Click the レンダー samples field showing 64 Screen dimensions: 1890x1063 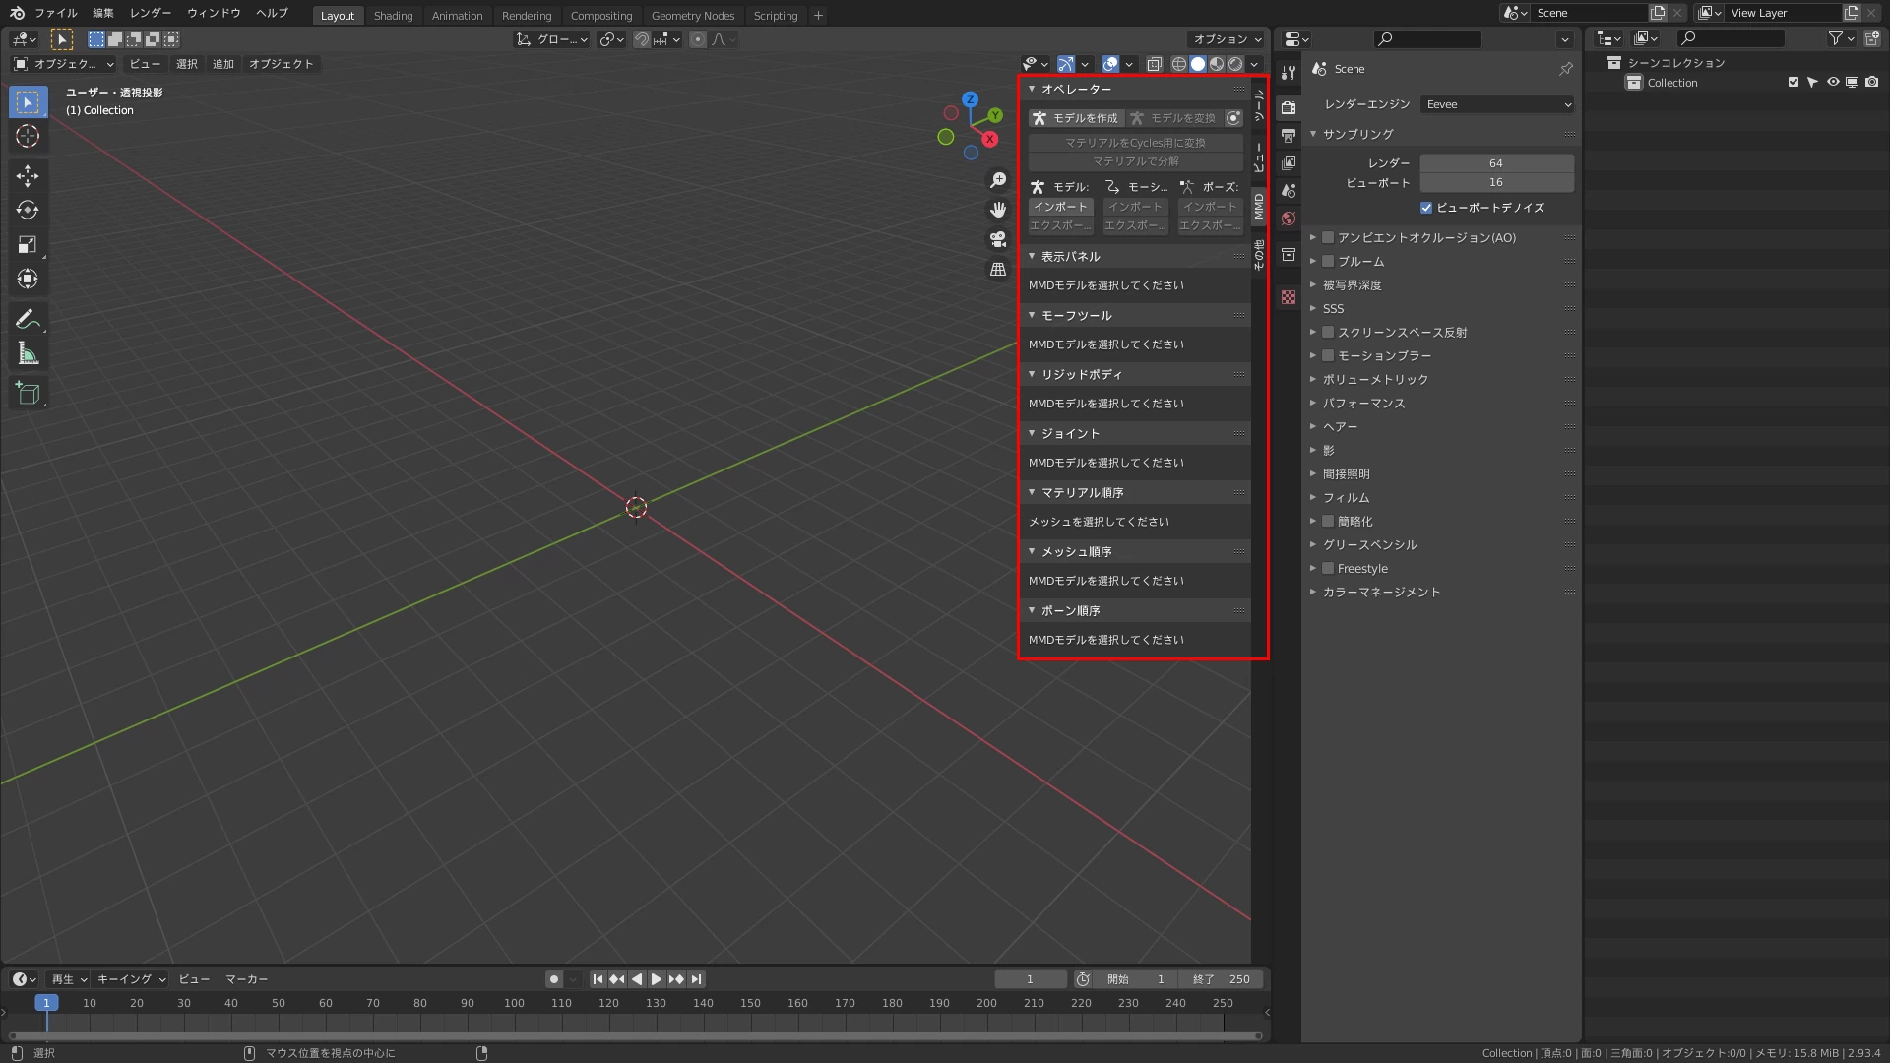(1495, 163)
